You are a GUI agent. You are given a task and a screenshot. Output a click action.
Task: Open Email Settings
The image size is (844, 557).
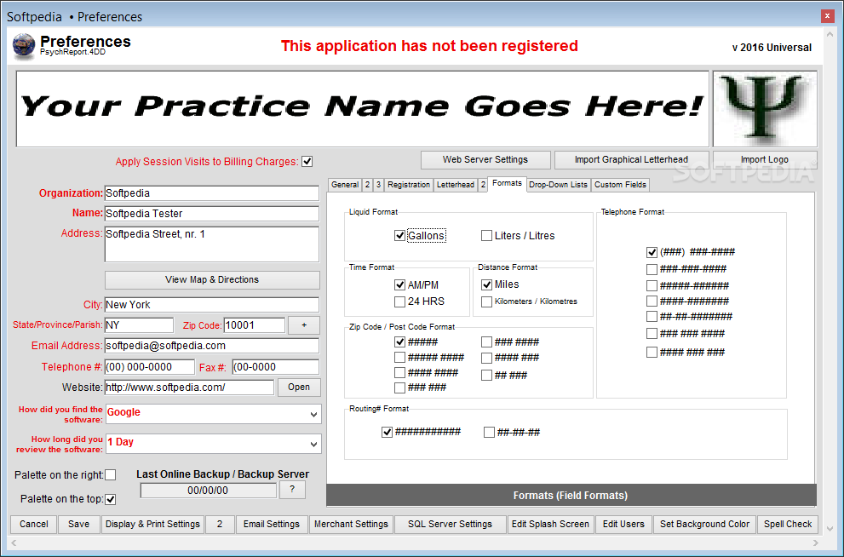coord(272,524)
